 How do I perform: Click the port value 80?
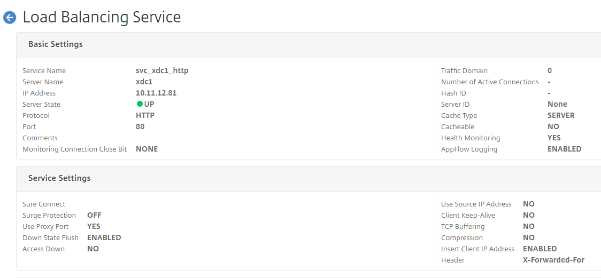coord(140,126)
